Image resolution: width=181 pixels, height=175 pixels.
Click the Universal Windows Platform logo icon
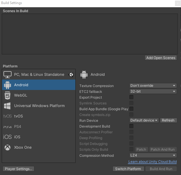(8, 106)
